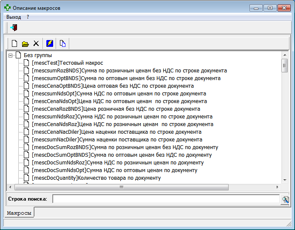Click the open folder icon in the toolbar
295x230 pixels.
click(x=25, y=43)
